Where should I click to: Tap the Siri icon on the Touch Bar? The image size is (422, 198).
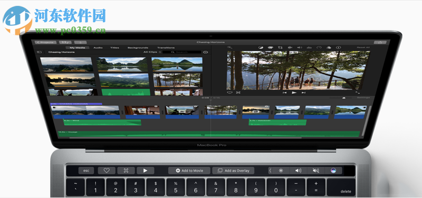333,171
